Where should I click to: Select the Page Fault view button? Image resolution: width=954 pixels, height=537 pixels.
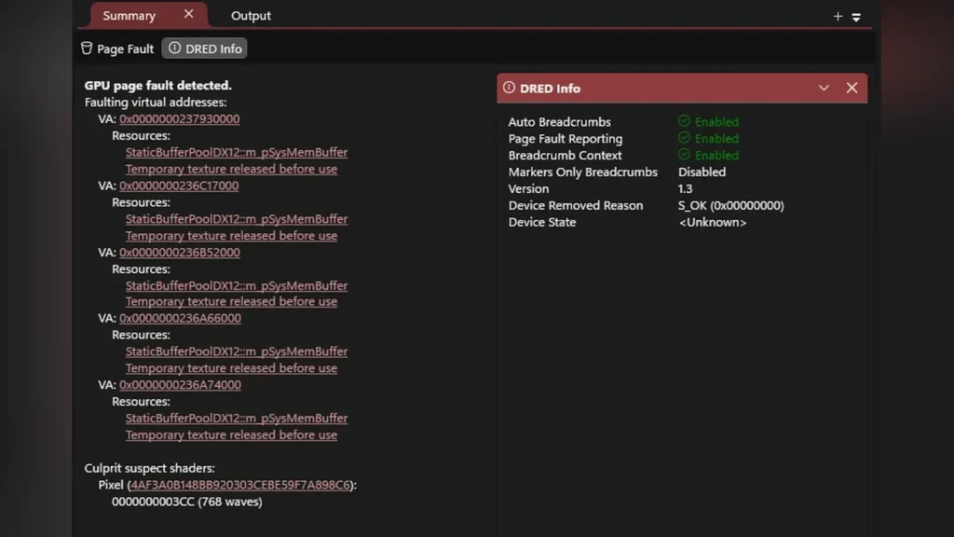(x=117, y=48)
